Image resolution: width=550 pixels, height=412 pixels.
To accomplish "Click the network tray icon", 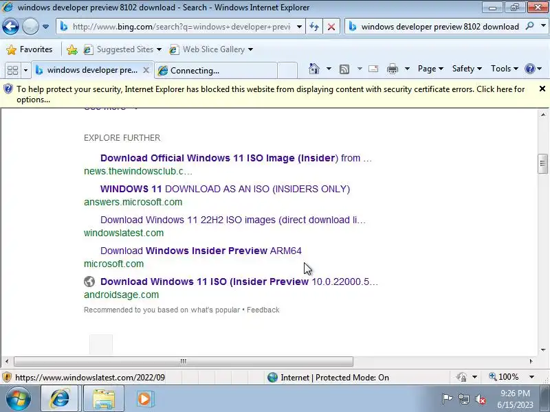I will (x=463, y=399).
